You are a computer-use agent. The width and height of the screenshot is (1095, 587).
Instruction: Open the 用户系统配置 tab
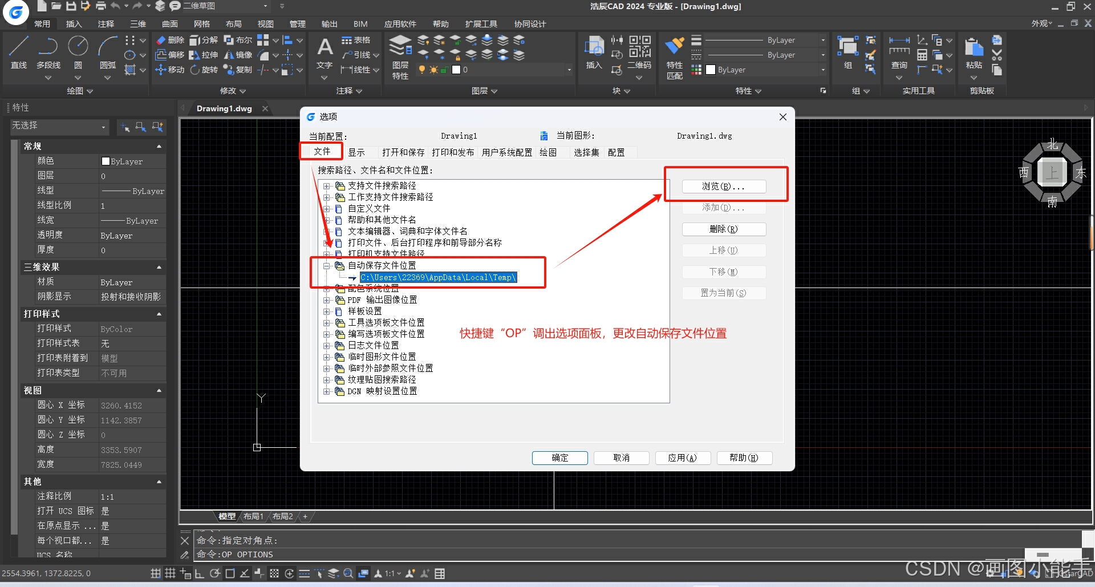(506, 152)
